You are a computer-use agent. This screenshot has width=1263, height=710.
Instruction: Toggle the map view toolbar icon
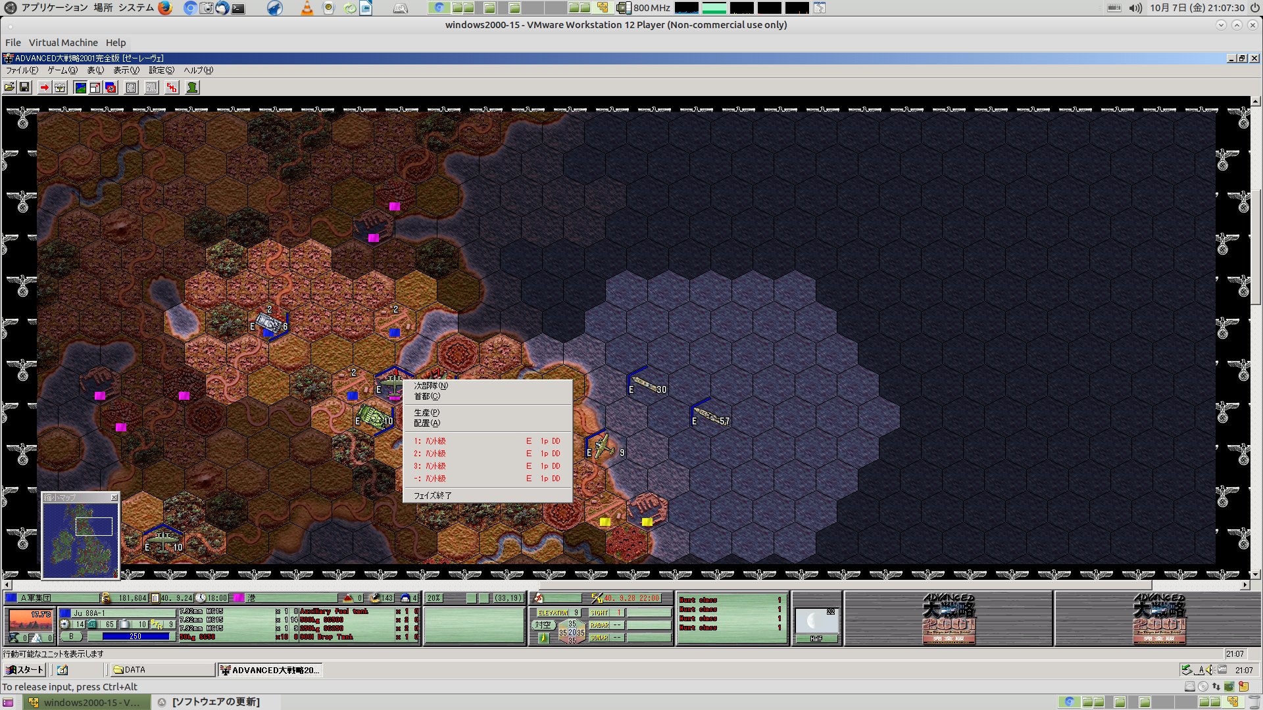pyautogui.click(x=80, y=87)
